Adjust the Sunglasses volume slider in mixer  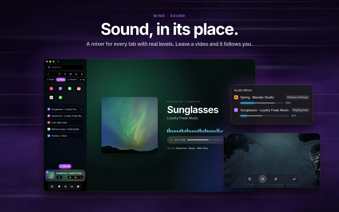pos(265,116)
